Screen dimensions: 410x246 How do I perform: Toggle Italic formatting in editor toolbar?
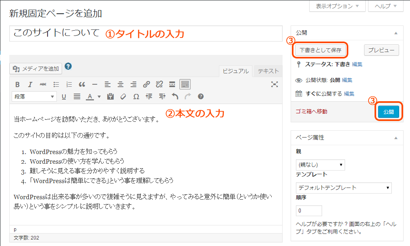30,85
